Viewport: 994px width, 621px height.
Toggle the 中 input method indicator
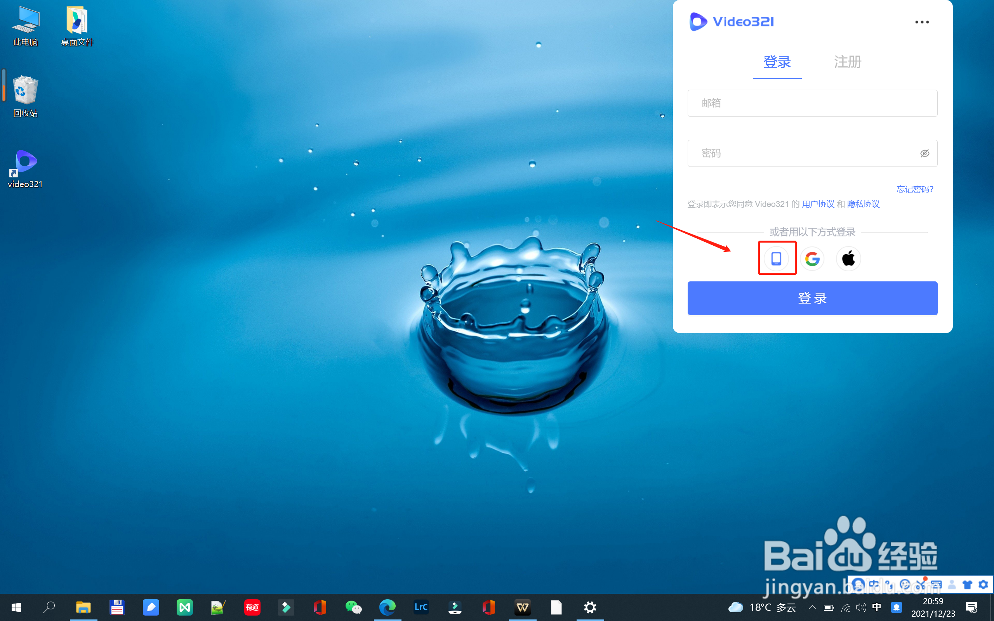click(x=876, y=607)
